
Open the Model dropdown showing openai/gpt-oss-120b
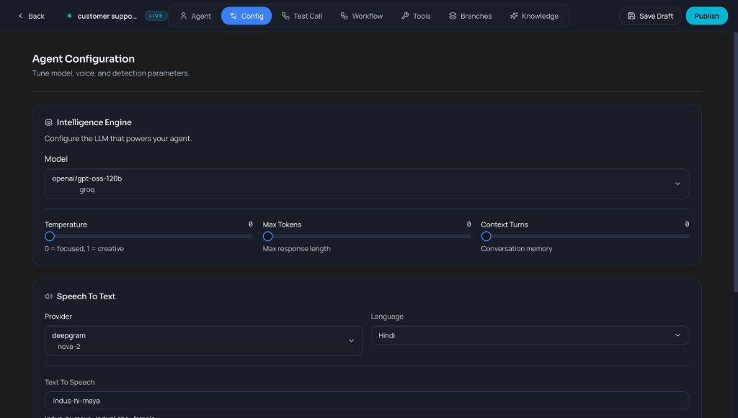point(366,183)
